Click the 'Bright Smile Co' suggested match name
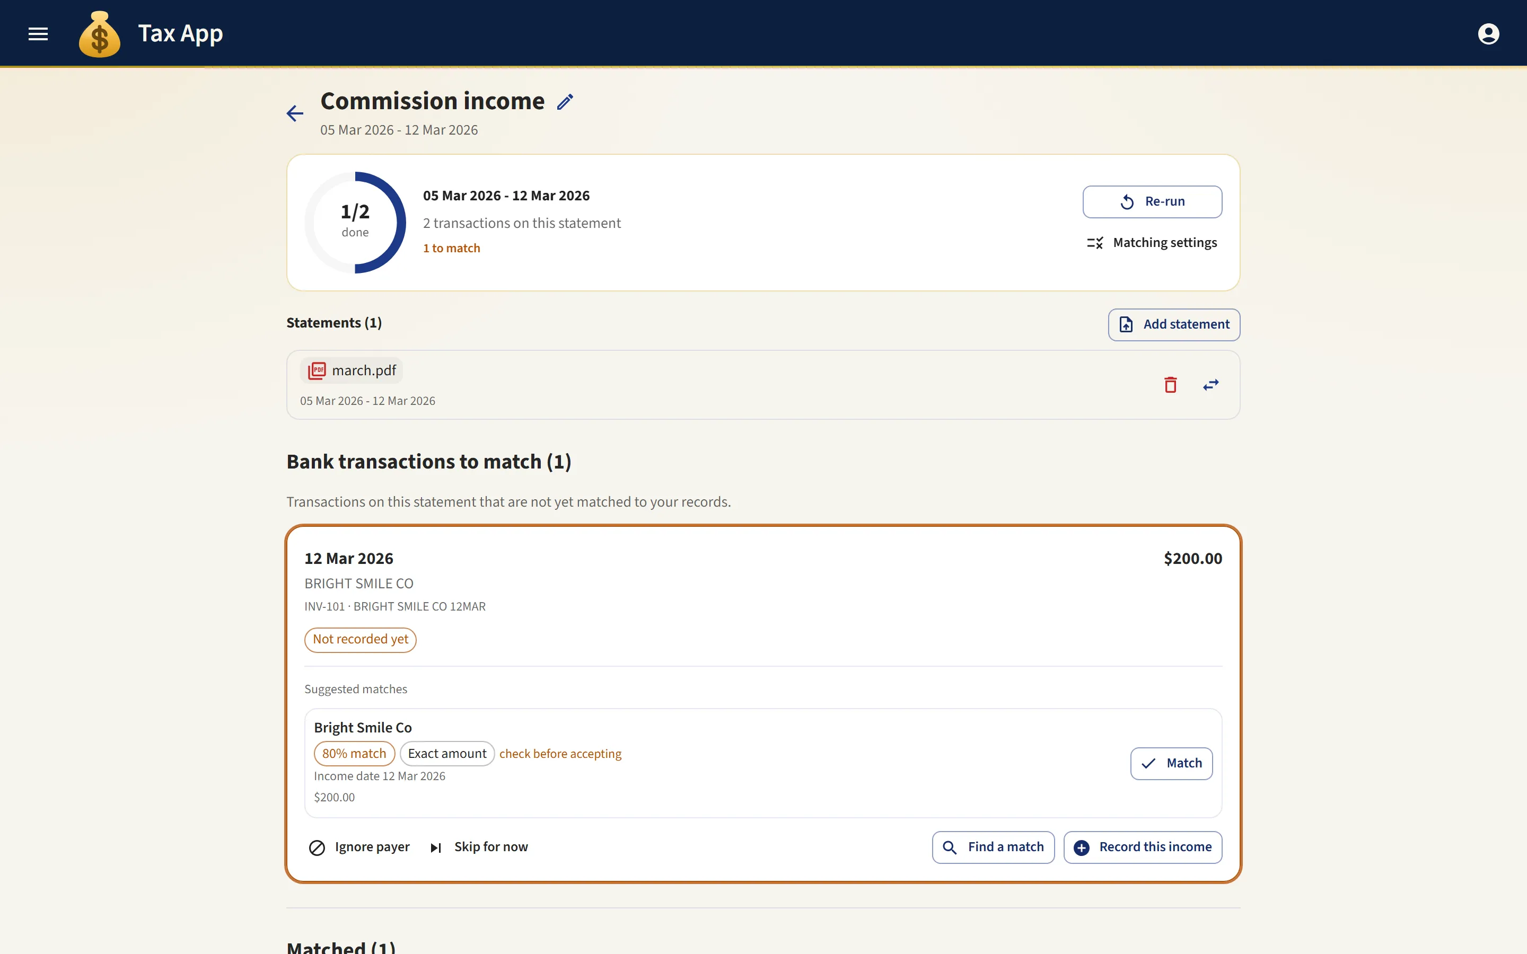Screen dimensions: 1527x954 (x=363, y=728)
